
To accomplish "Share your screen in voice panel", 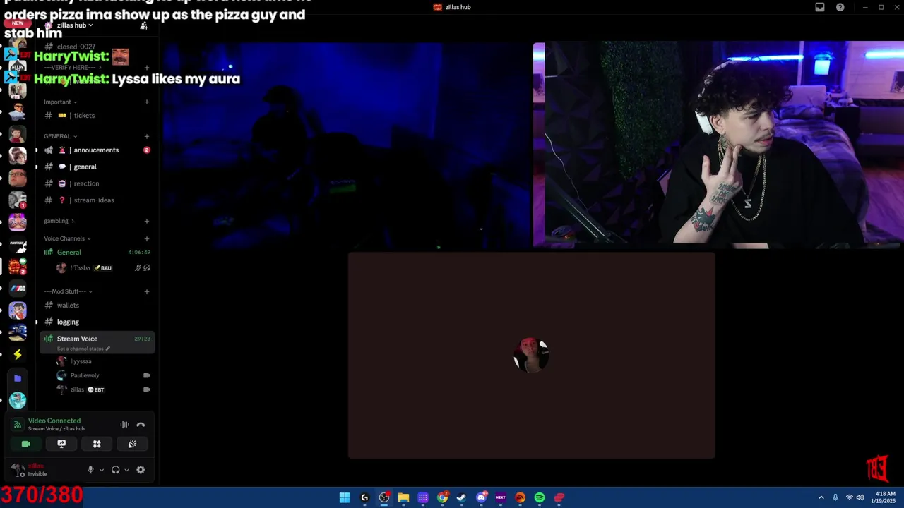I will coord(61,444).
